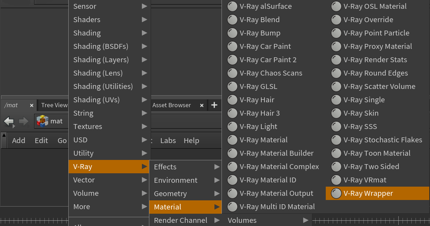Screen dimensions: 430x226
Task: Click the V-Ray Hair icon
Action: (x=232, y=100)
